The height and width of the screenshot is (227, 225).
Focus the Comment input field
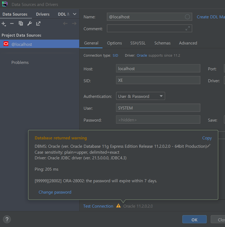(x=150, y=28)
